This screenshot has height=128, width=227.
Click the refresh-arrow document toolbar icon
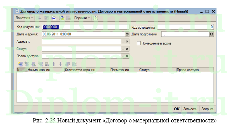tap(62, 18)
